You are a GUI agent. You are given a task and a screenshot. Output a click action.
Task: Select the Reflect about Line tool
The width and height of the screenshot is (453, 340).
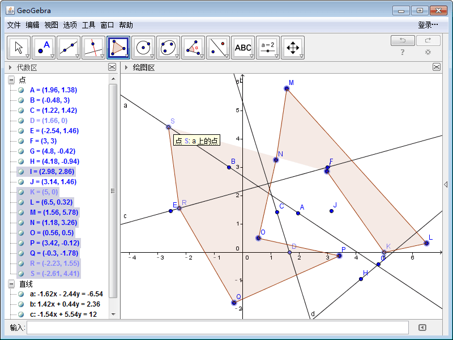(218, 48)
